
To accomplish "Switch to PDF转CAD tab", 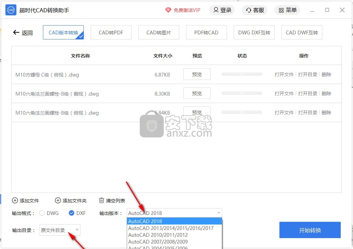I will tap(206, 32).
